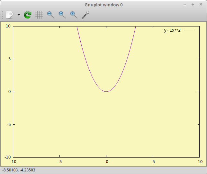
Task: Maximize the Gnuplot window
Action: tap(193, 5)
